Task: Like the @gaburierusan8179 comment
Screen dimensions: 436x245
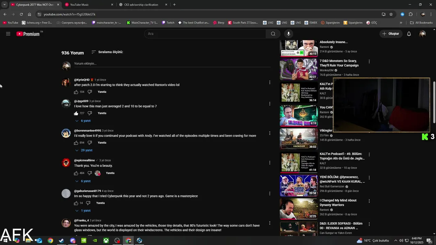Action: tap(76, 203)
